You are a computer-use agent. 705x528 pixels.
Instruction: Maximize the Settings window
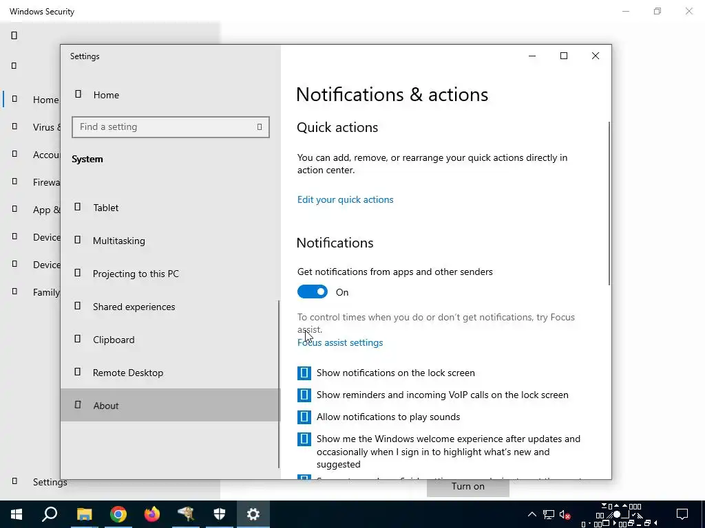tap(564, 56)
